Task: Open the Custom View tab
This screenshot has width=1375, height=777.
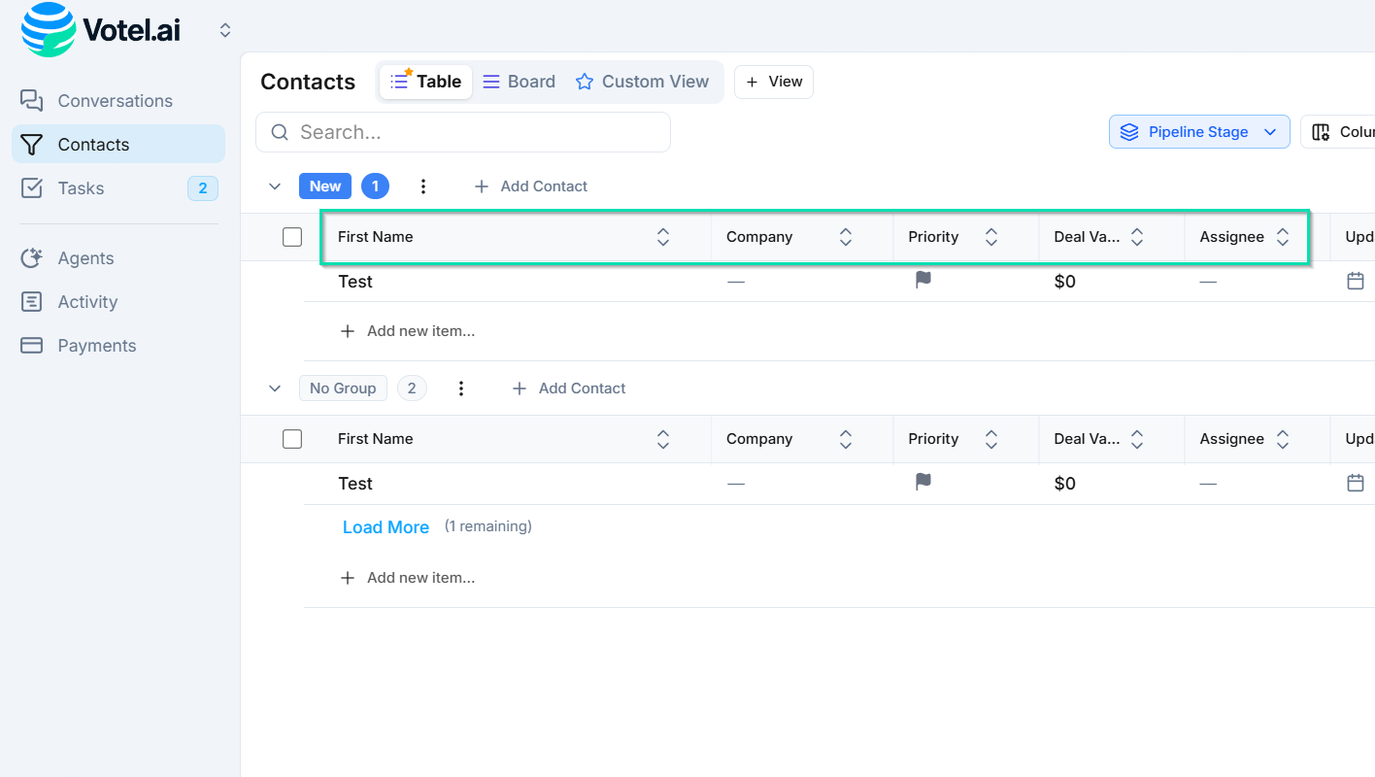Action: click(x=643, y=82)
